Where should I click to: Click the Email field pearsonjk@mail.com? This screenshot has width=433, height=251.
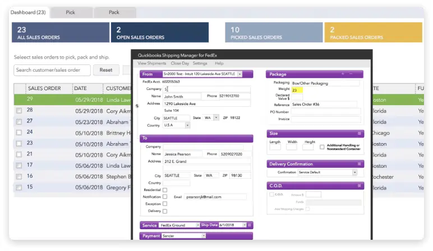click(215, 197)
